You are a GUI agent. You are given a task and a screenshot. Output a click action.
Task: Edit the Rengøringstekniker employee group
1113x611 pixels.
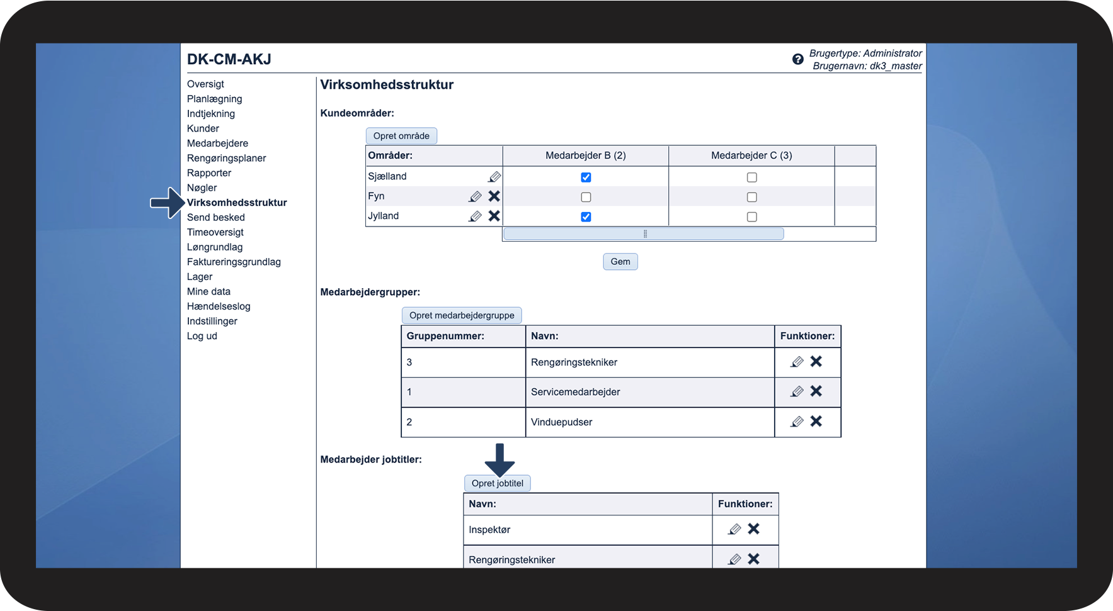(x=797, y=362)
